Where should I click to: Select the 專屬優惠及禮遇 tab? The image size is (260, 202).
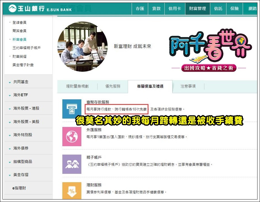150,86
